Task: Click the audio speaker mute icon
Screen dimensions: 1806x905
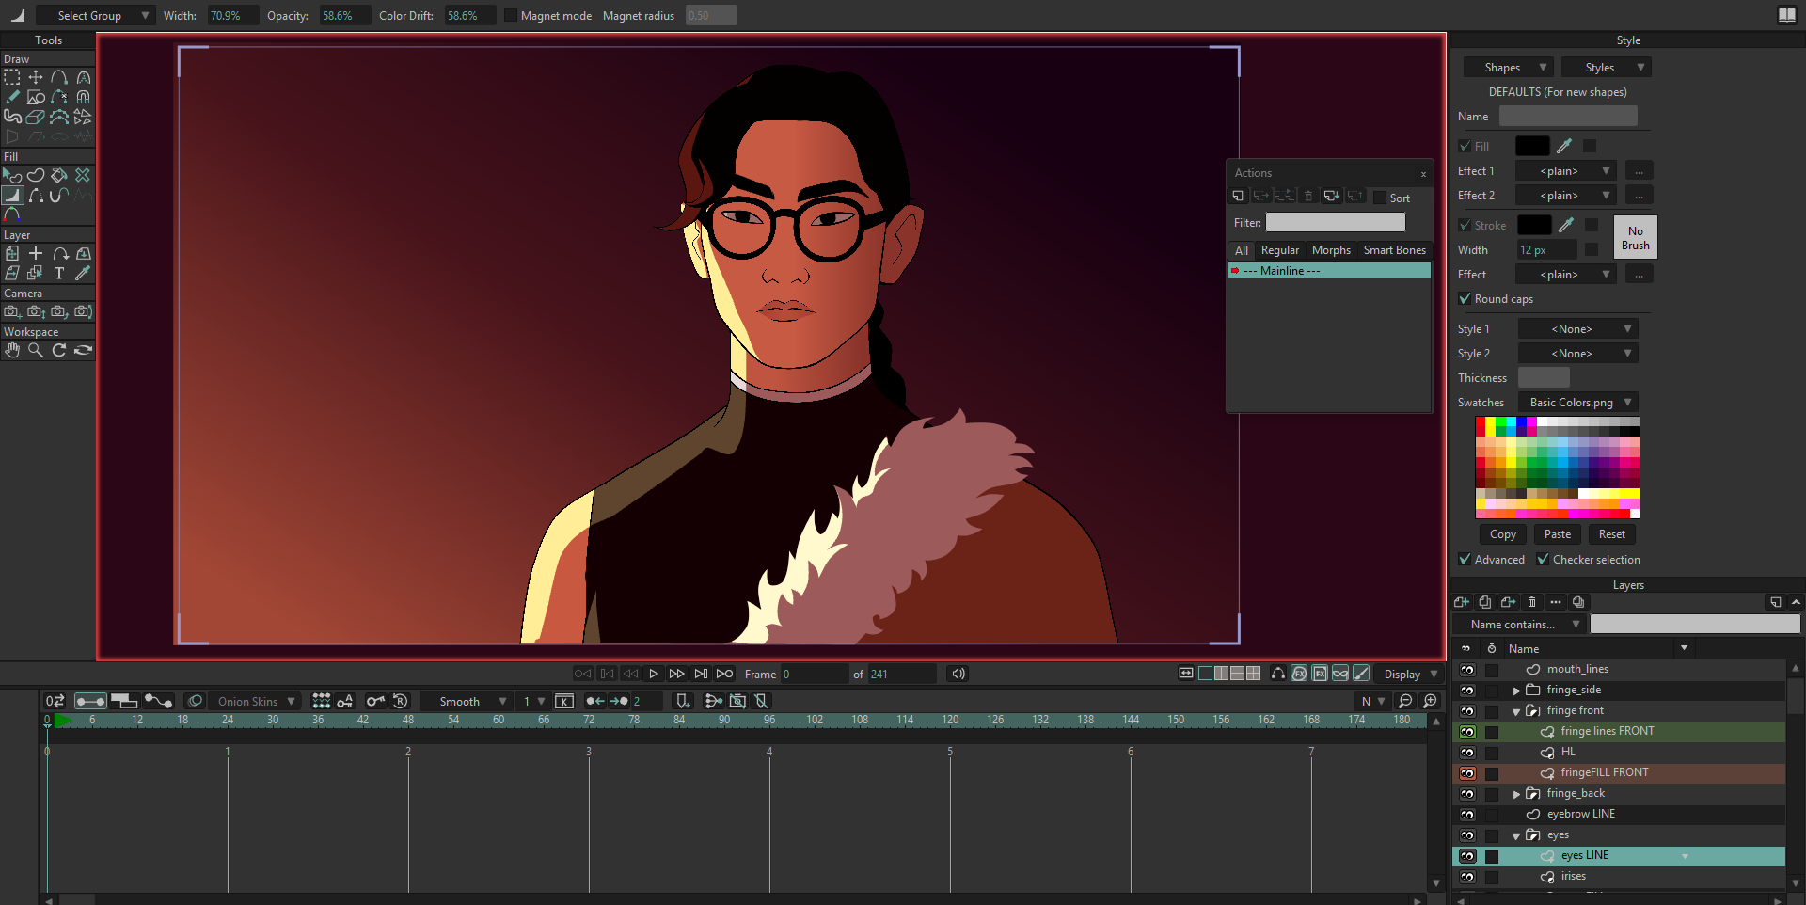Action: coord(958,674)
